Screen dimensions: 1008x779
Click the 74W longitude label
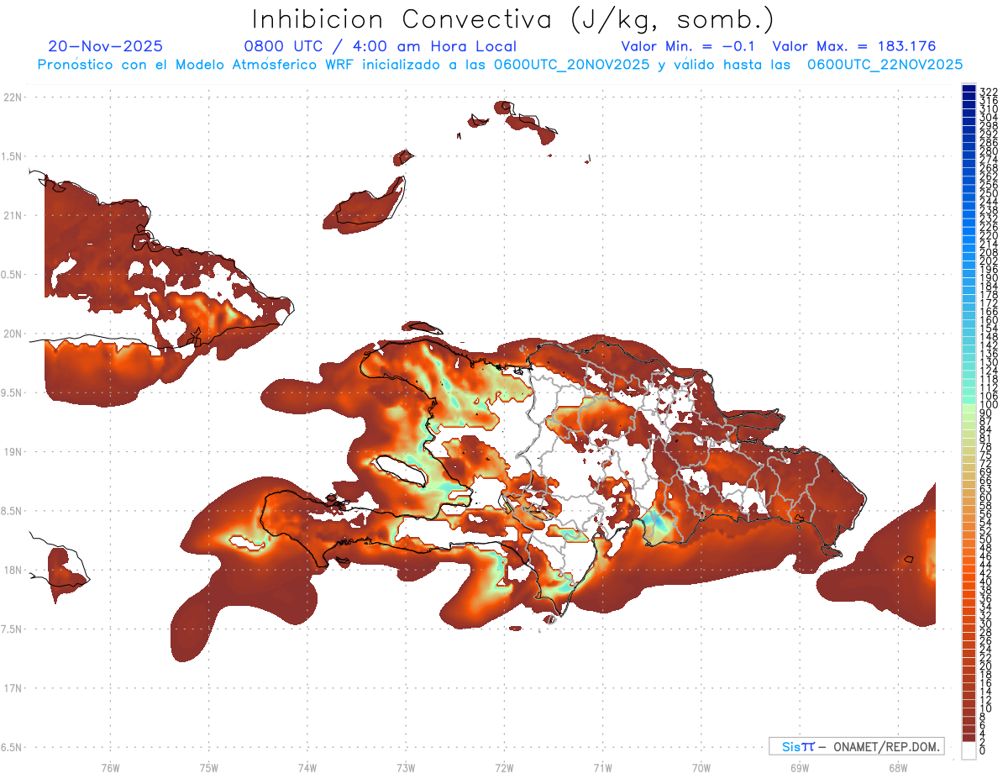pyautogui.click(x=307, y=767)
